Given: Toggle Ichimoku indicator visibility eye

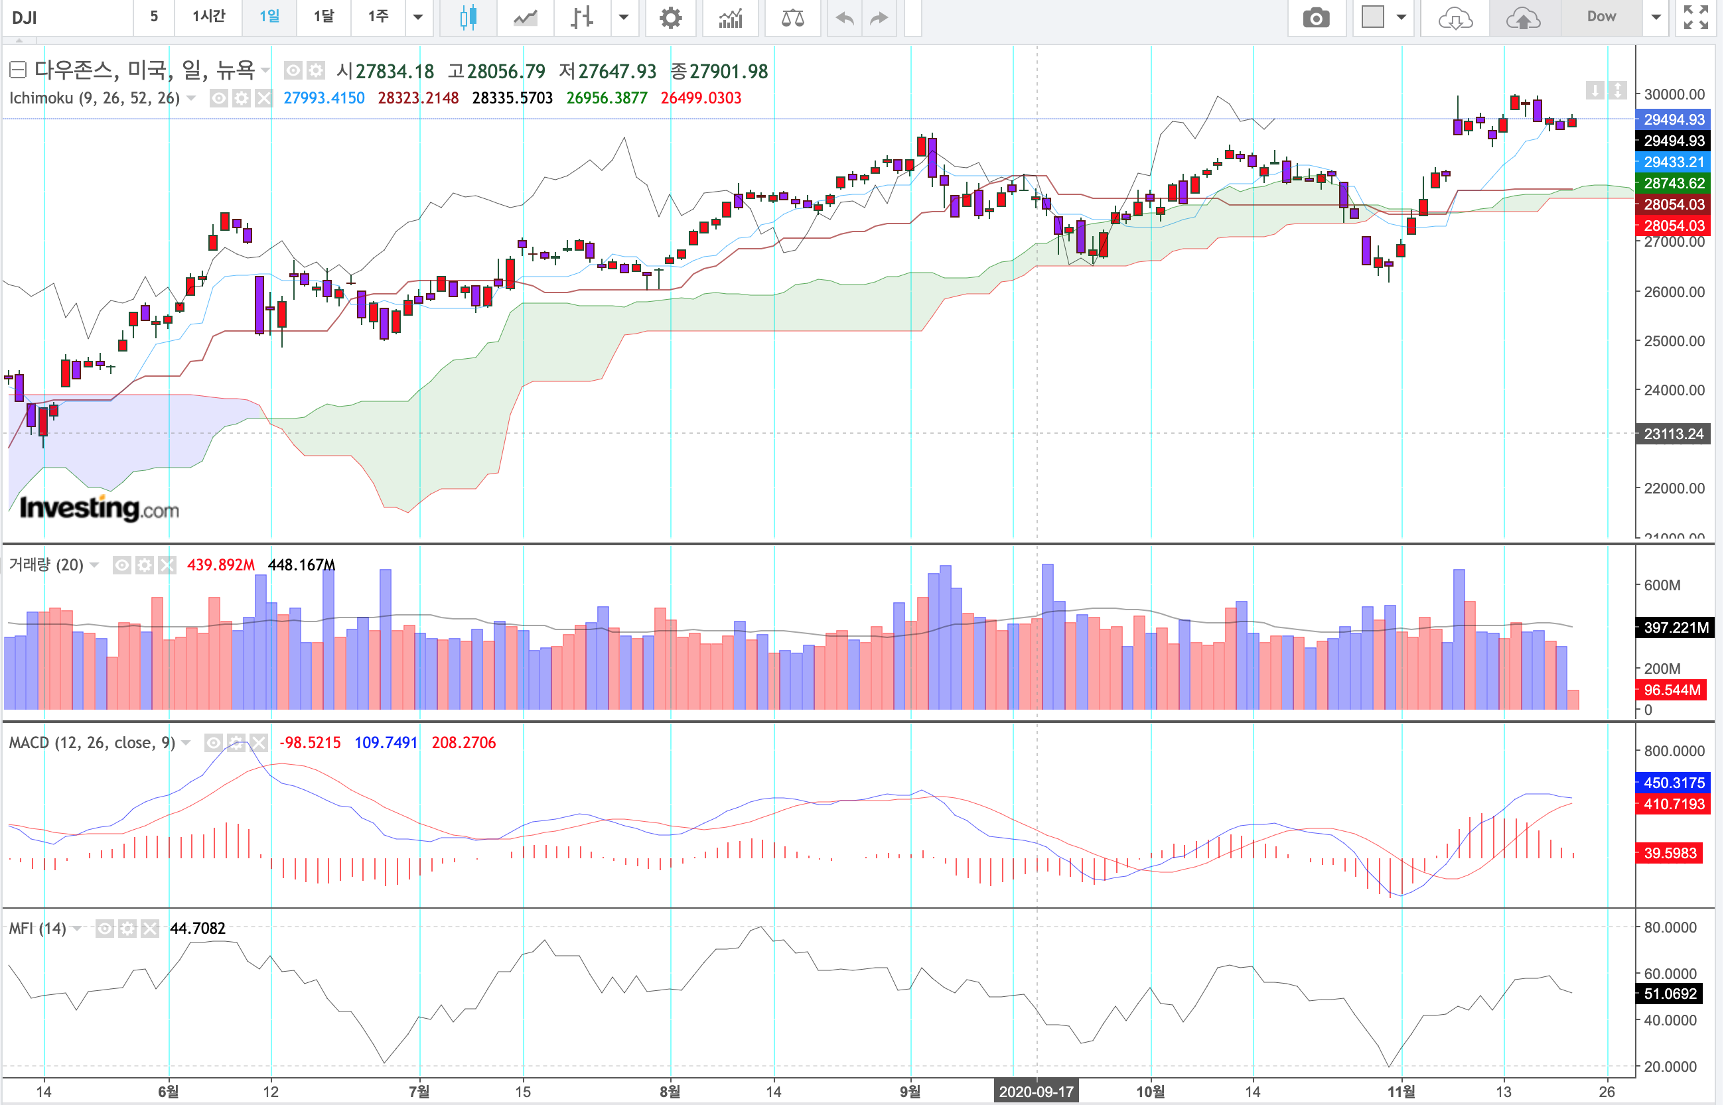Looking at the screenshot, I should pos(218,98).
